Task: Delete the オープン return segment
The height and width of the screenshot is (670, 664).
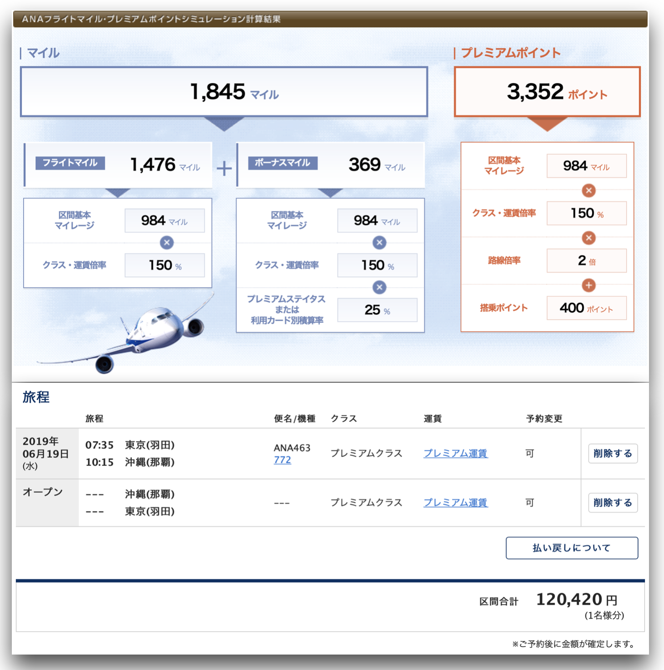Action: click(613, 502)
